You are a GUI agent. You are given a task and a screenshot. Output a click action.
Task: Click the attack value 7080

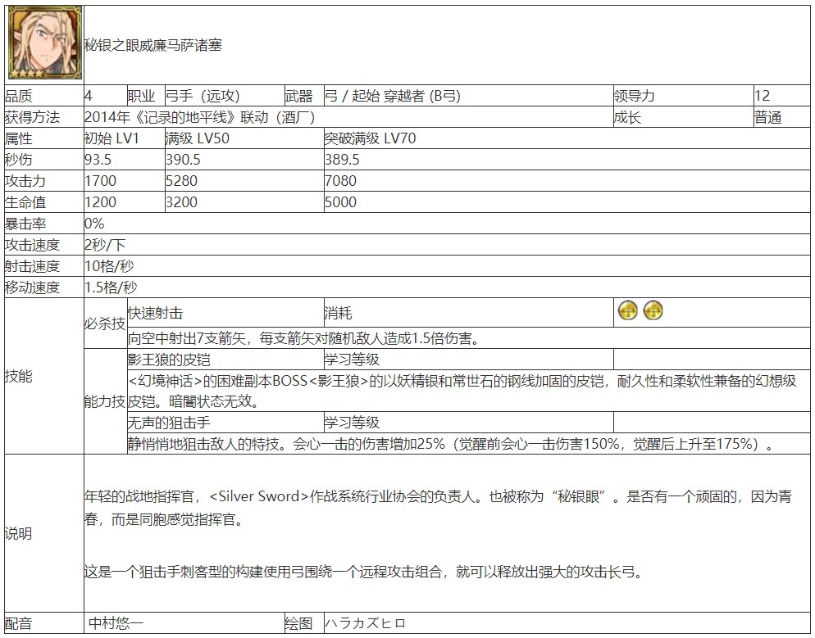pos(340,181)
